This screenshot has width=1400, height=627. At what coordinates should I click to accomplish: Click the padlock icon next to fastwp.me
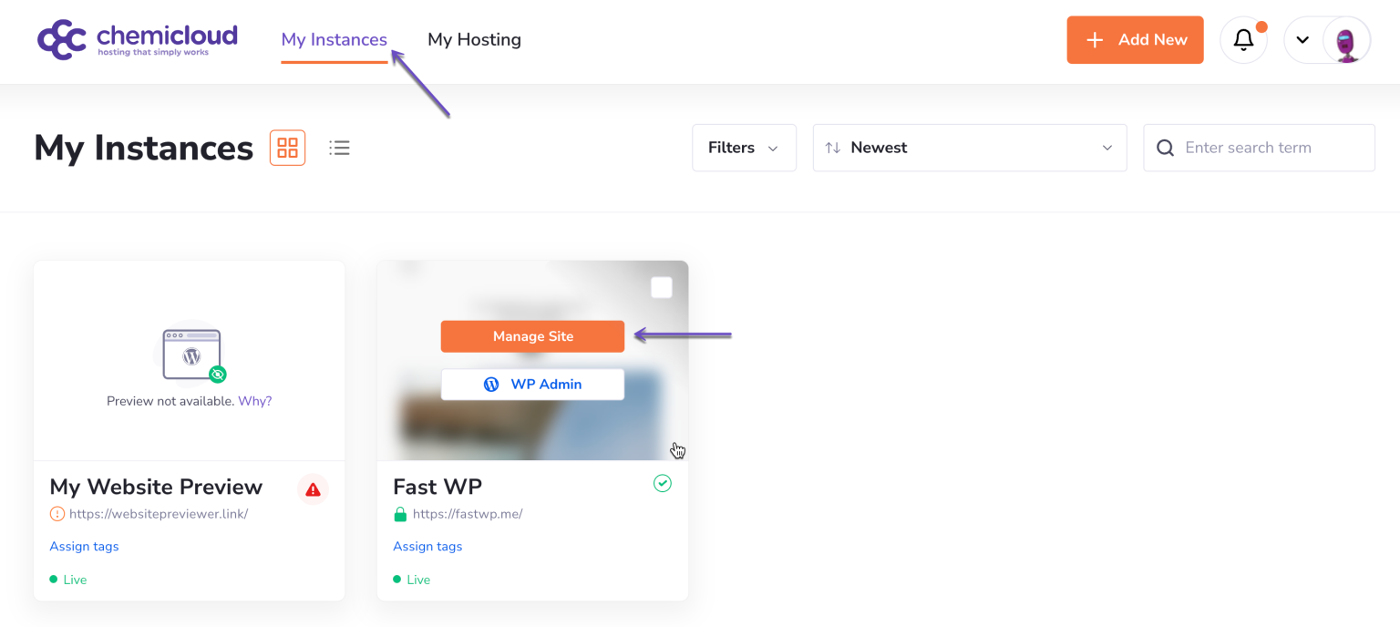[x=400, y=513]
